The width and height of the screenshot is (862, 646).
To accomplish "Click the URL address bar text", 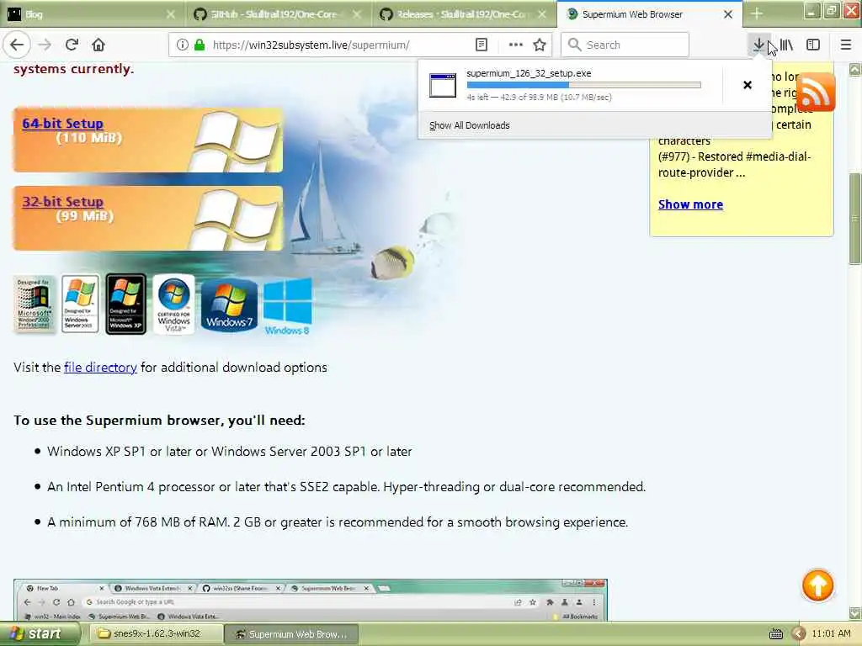I will tap(311, 45).
